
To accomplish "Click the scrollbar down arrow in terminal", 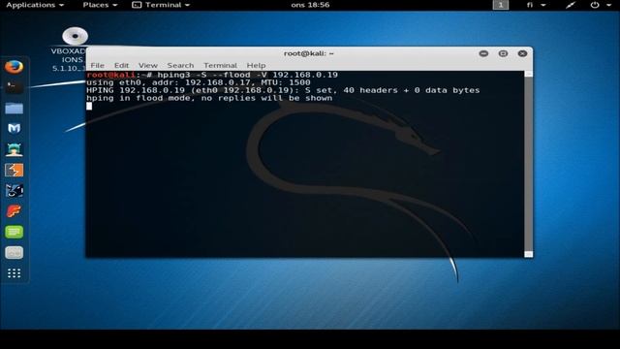I will tap(528, 254).
